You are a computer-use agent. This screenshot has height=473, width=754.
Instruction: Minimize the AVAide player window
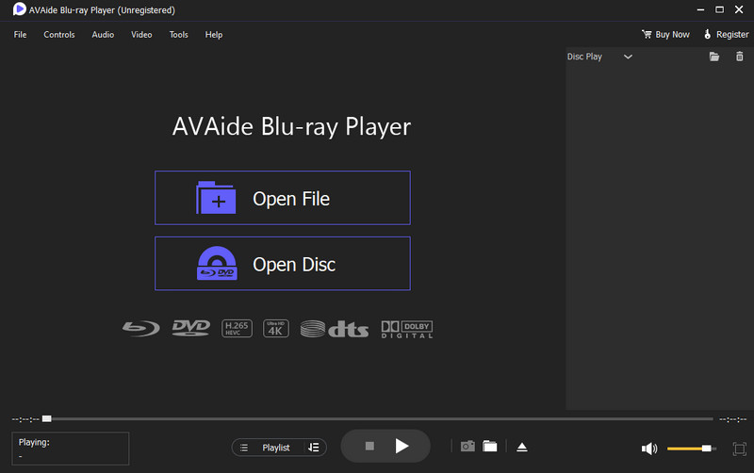tap(700, 9)
